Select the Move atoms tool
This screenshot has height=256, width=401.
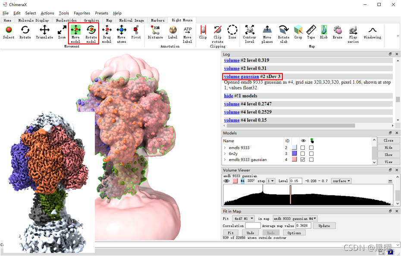[122, 34]
